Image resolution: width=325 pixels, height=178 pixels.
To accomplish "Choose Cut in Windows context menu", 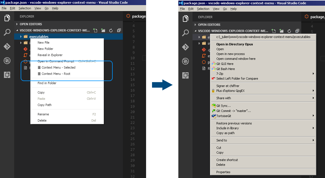I will pos(263,148).
